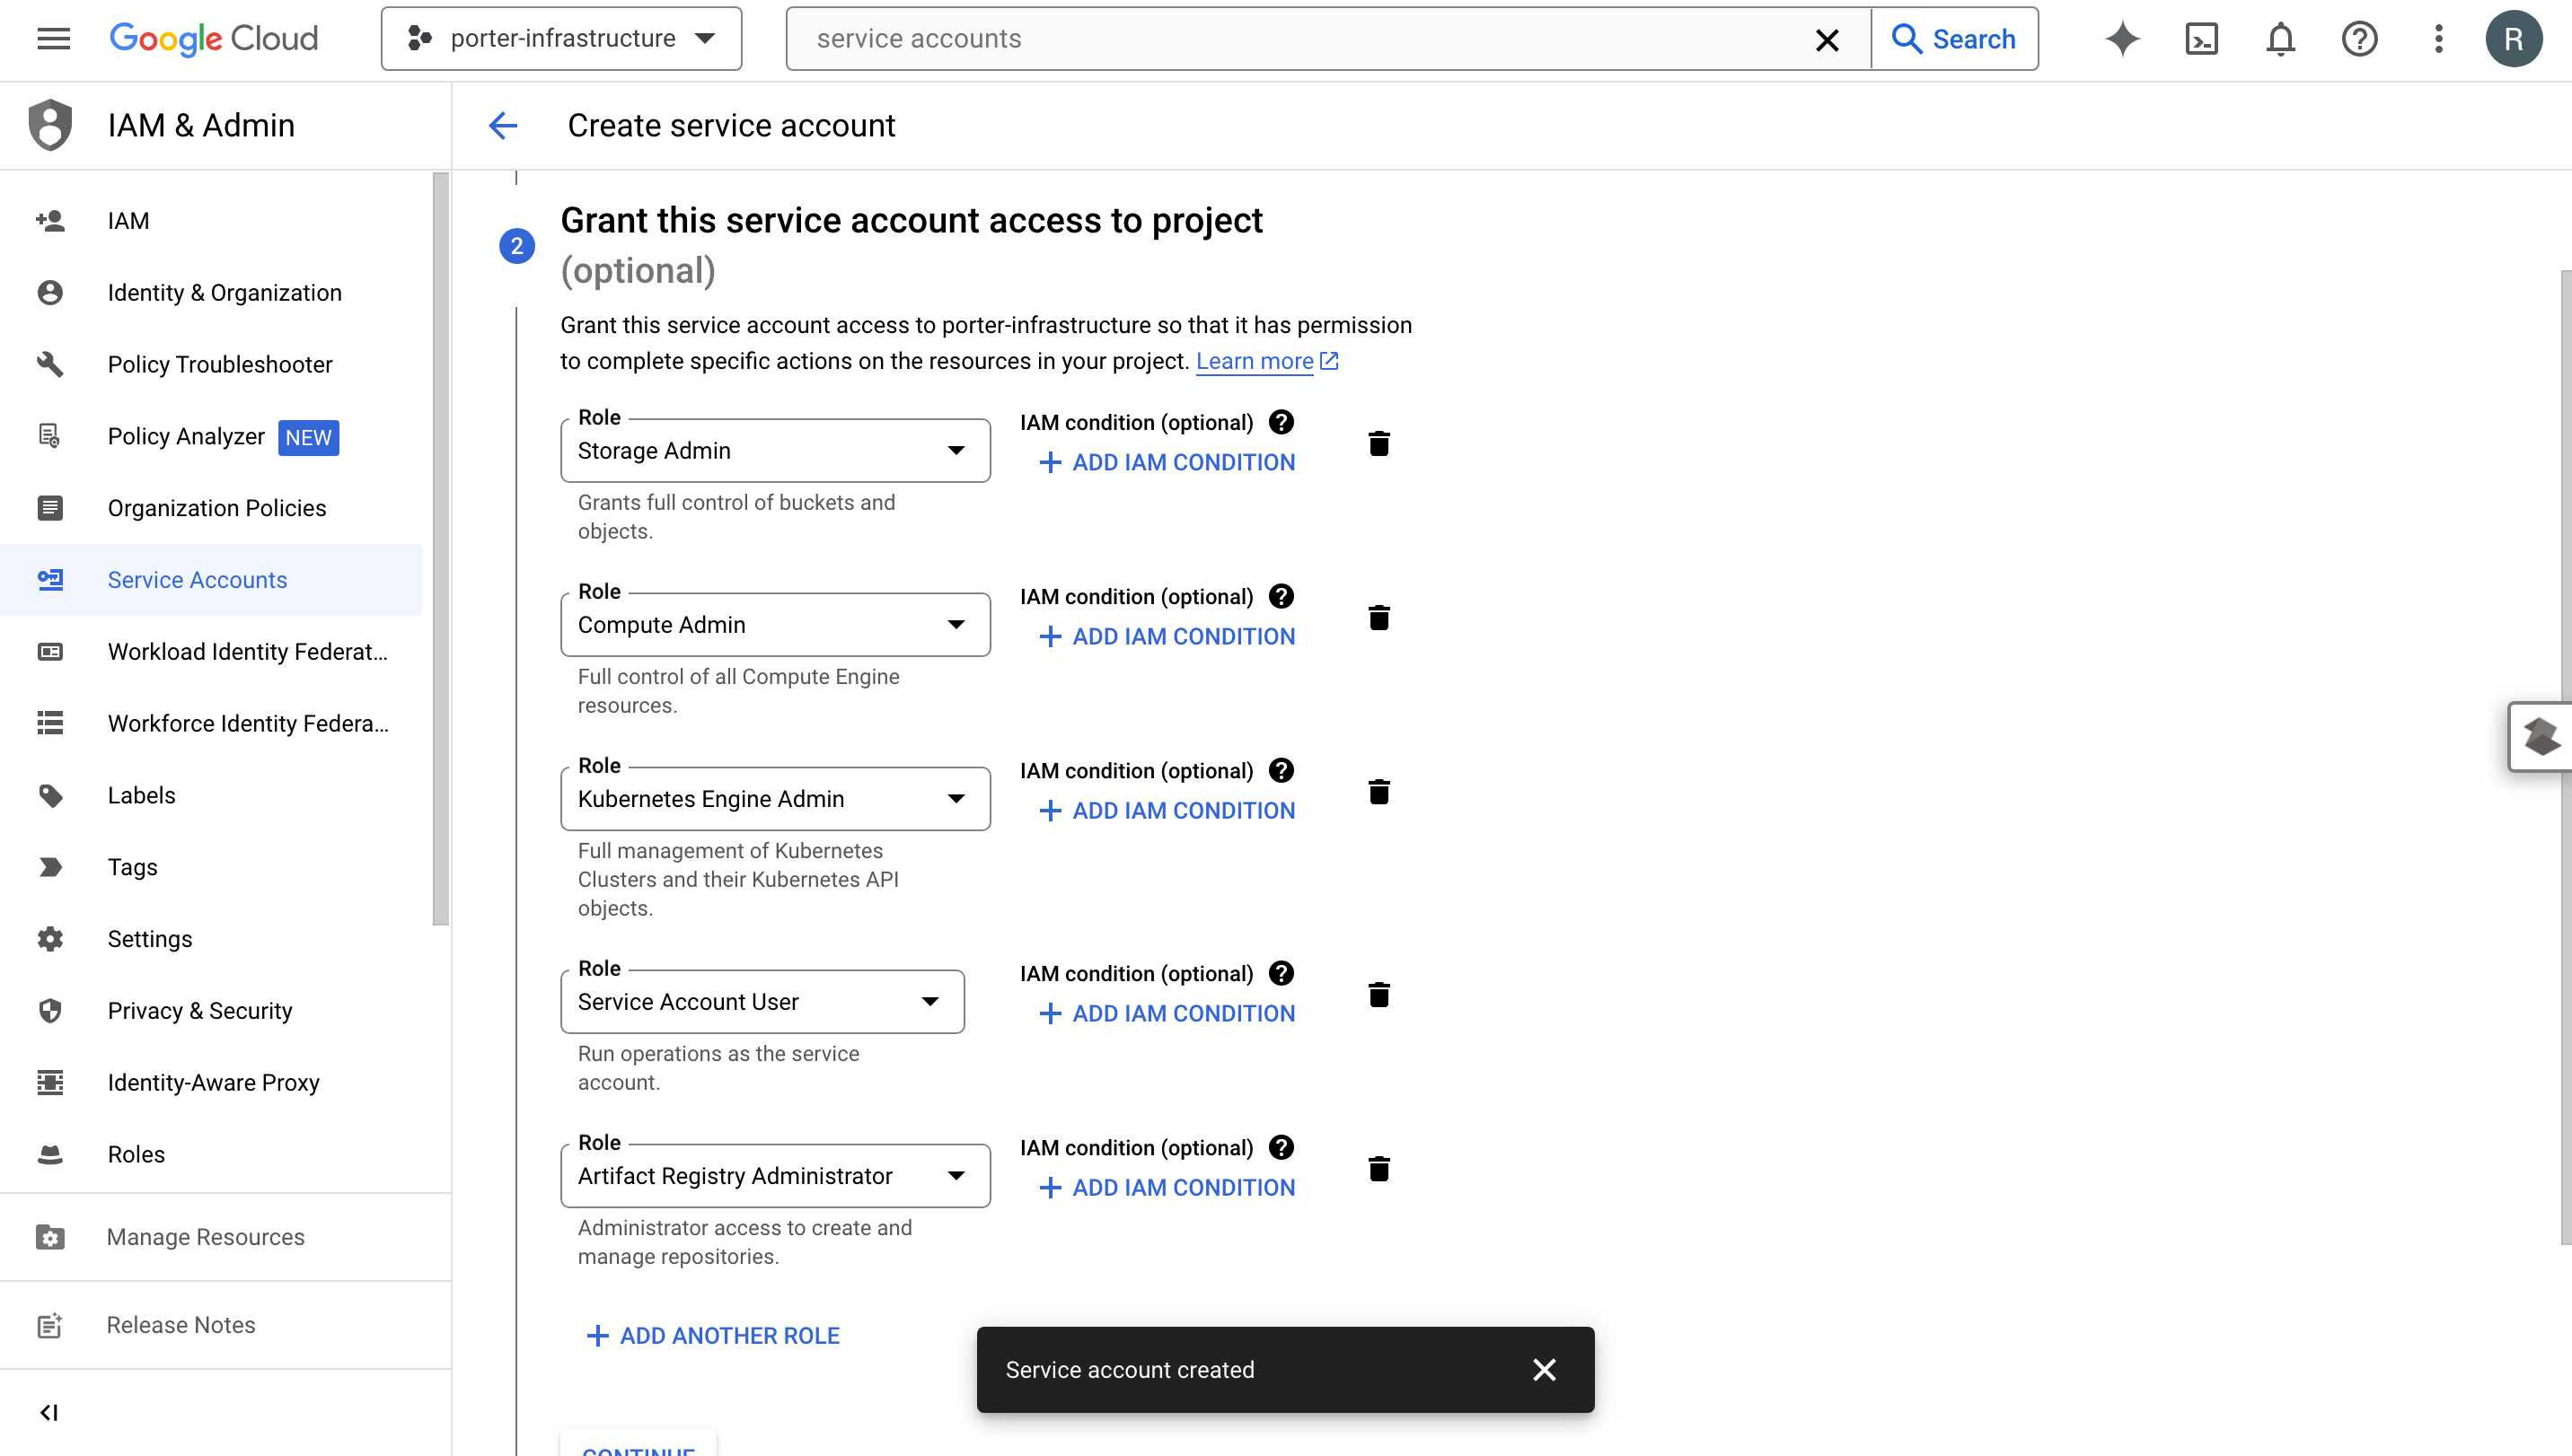The height and width of the screenshot is (1456, 2572).
Task: Collapse the left sidebar
Action: [49, 1413]
